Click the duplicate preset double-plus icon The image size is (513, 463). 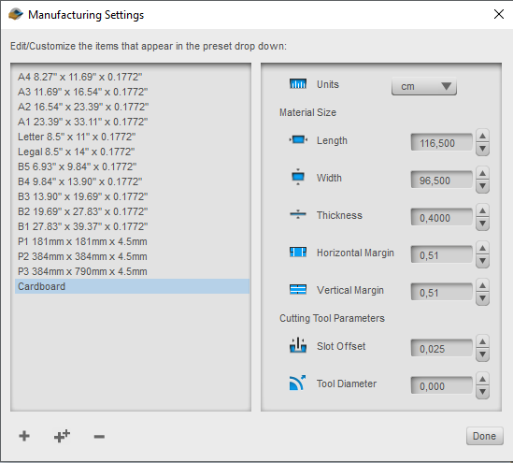(62, 436)
